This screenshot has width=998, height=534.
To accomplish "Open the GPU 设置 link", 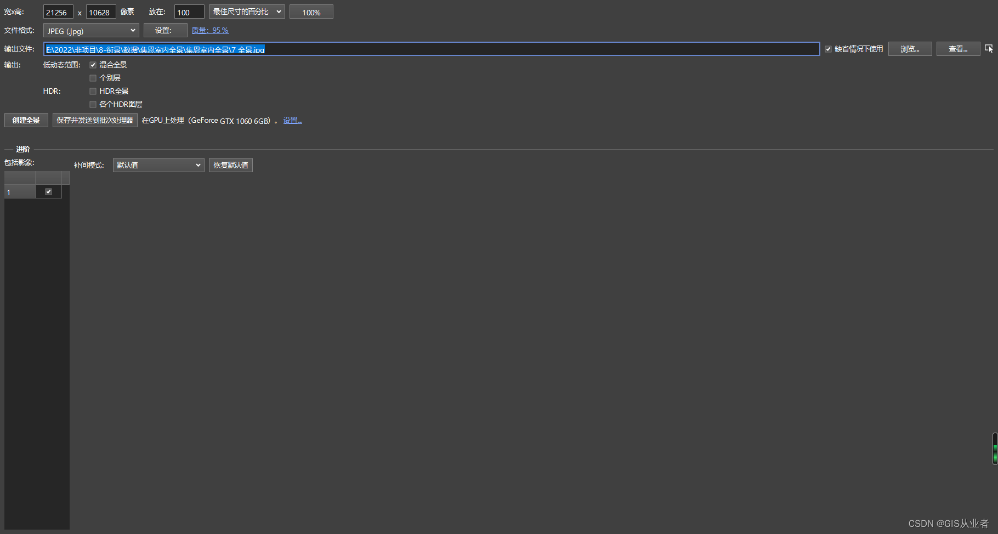I will point(292,121).
